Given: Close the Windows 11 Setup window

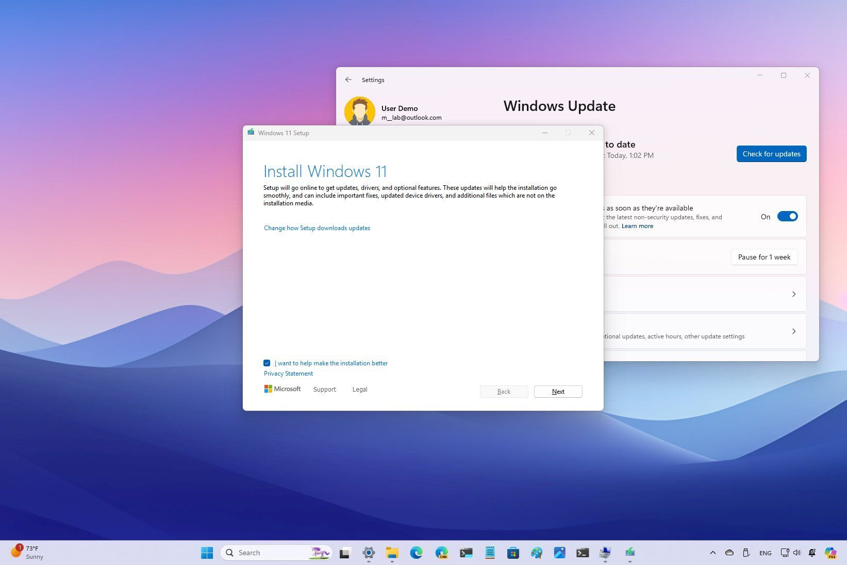Looking at the screenshot, I should 592,133.
